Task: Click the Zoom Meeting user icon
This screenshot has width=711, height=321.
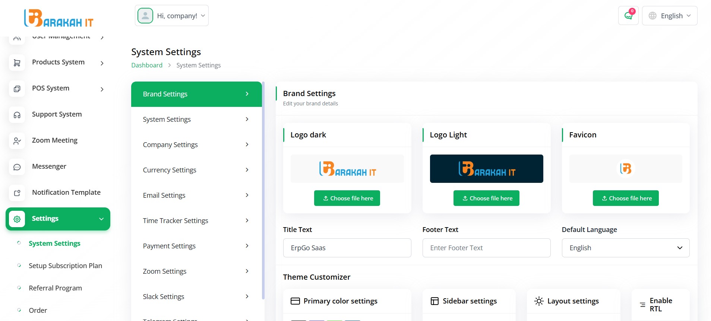Action: click(x=17, y=141)
